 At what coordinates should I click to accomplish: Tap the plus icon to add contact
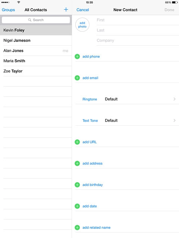[x=66, y=10]
